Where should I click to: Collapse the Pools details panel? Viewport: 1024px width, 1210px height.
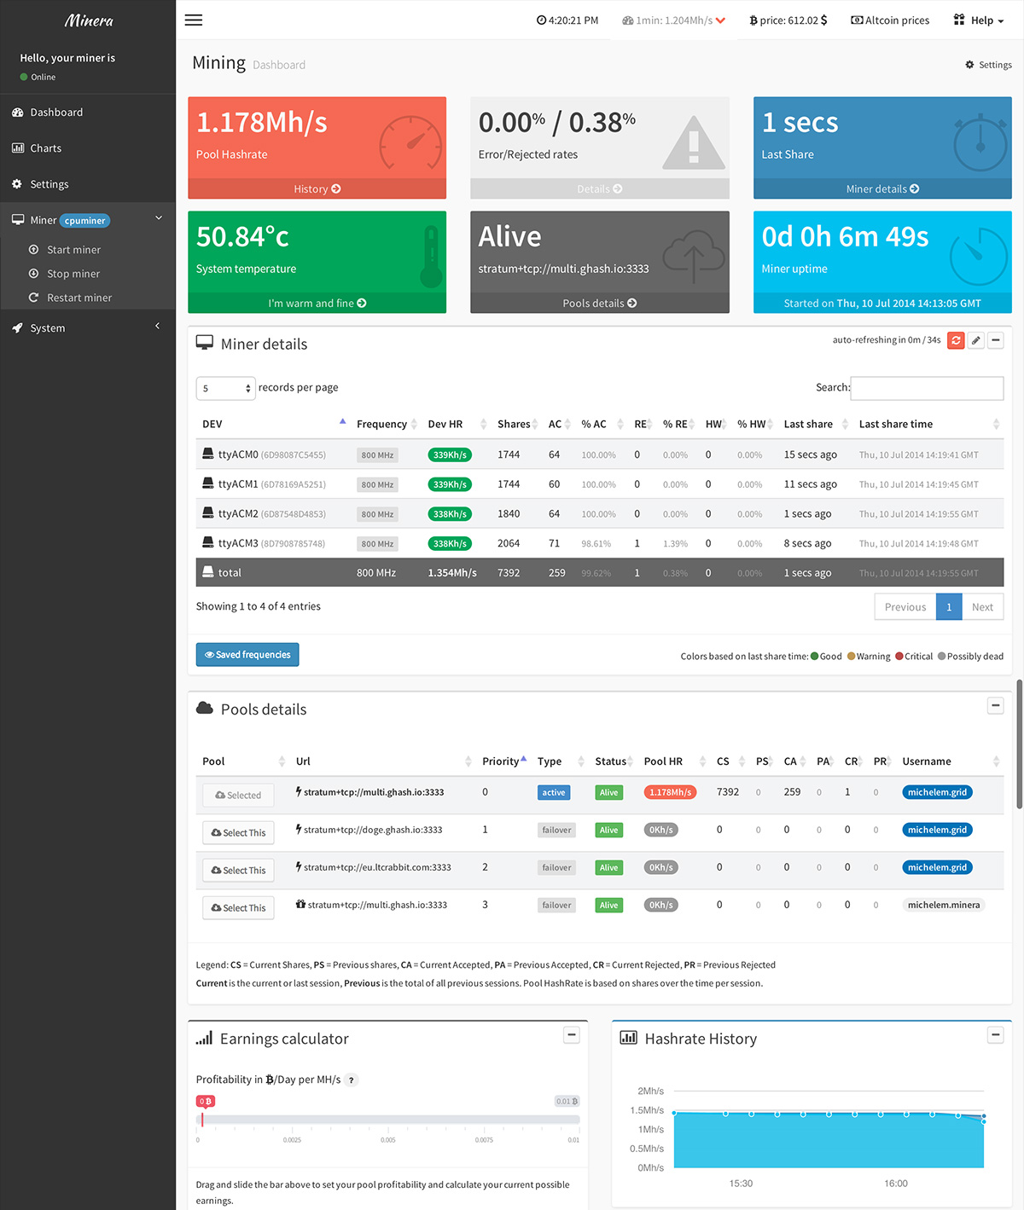tap(996, 705)
